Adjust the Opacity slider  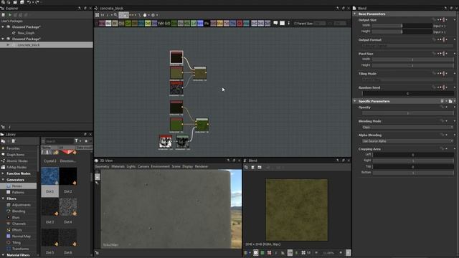point(407,113)
